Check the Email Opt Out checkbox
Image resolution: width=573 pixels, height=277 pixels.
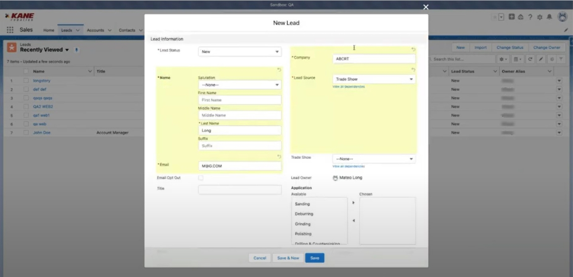tap(201, 178)
